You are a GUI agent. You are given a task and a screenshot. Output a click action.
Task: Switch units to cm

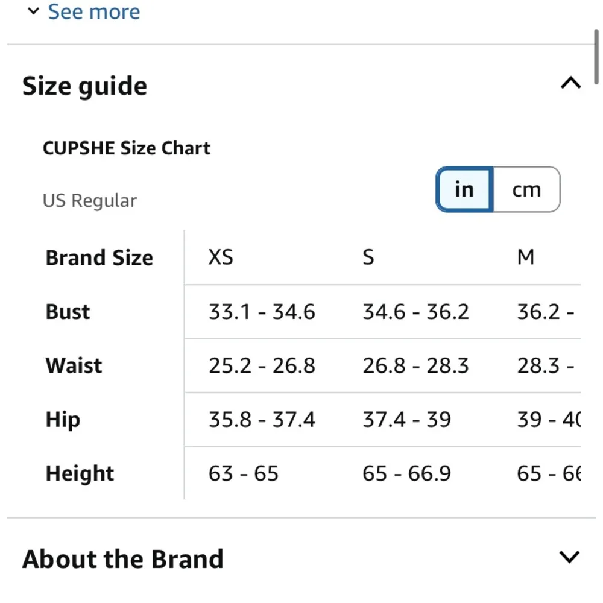(526, 189)
